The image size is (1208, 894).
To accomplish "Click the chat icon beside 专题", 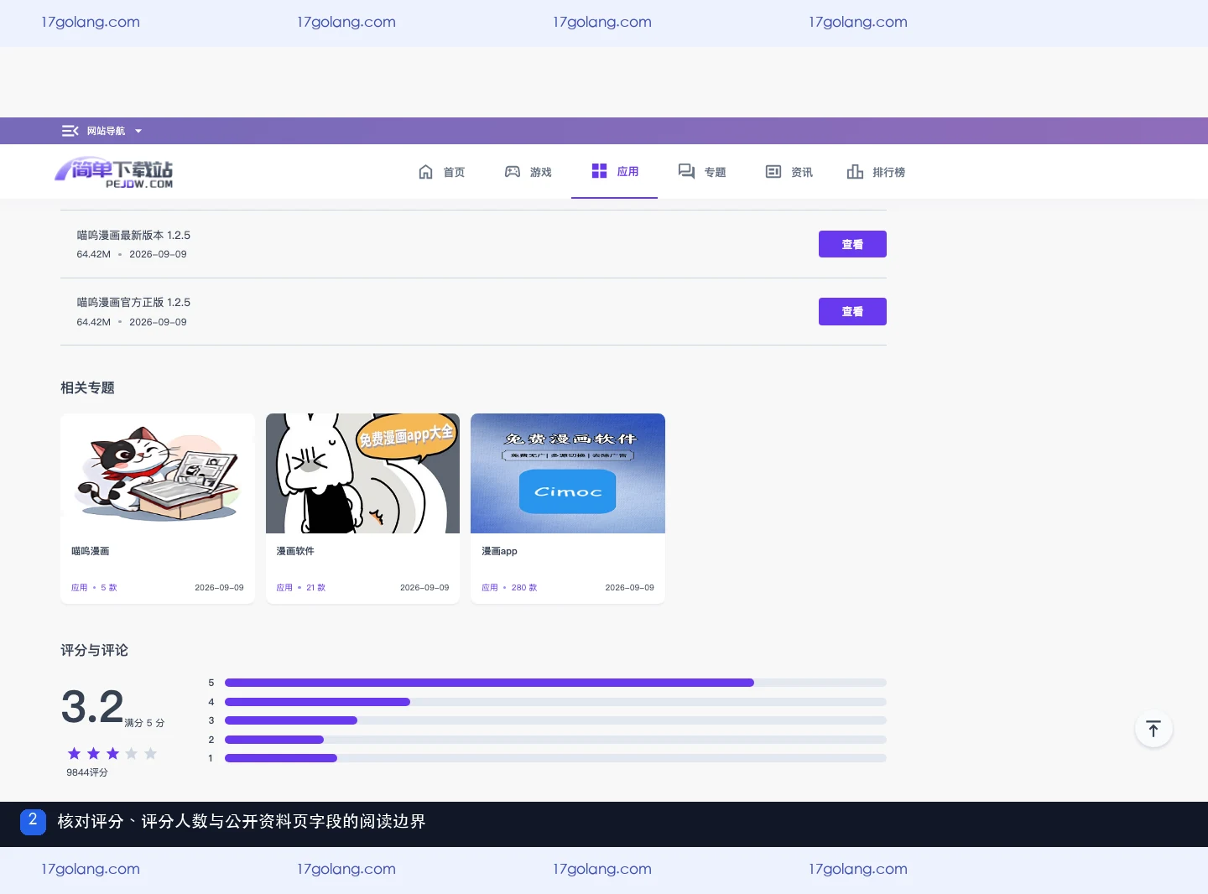I will pyautogui.click(x=686, y=172).
